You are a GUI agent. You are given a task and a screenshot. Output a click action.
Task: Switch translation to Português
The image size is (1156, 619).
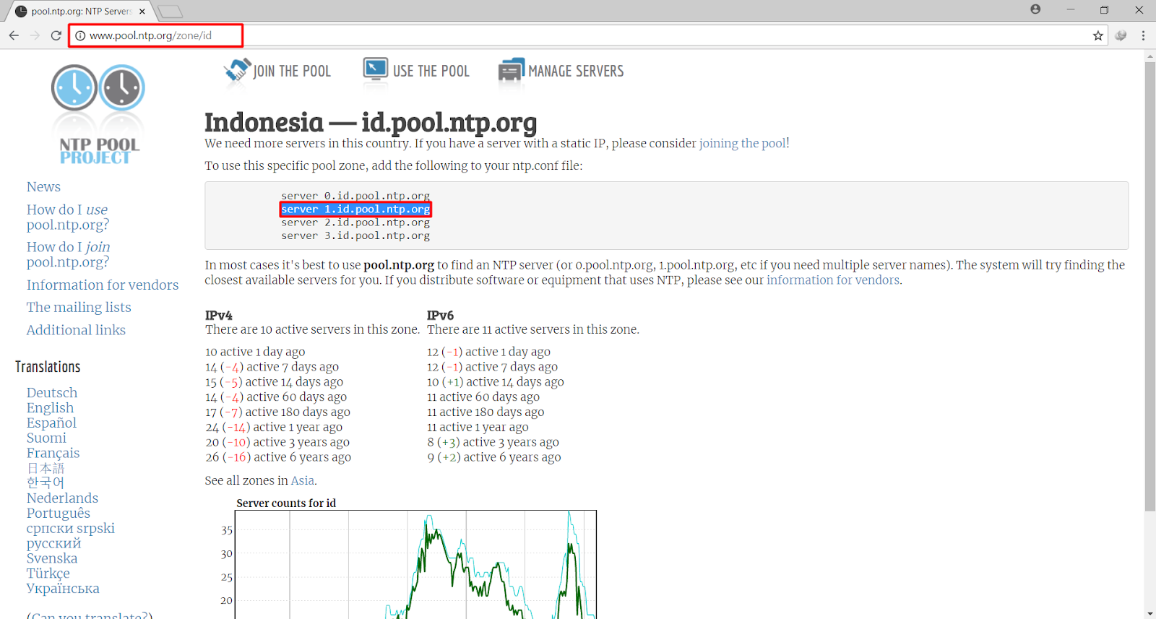pos(59,514)
